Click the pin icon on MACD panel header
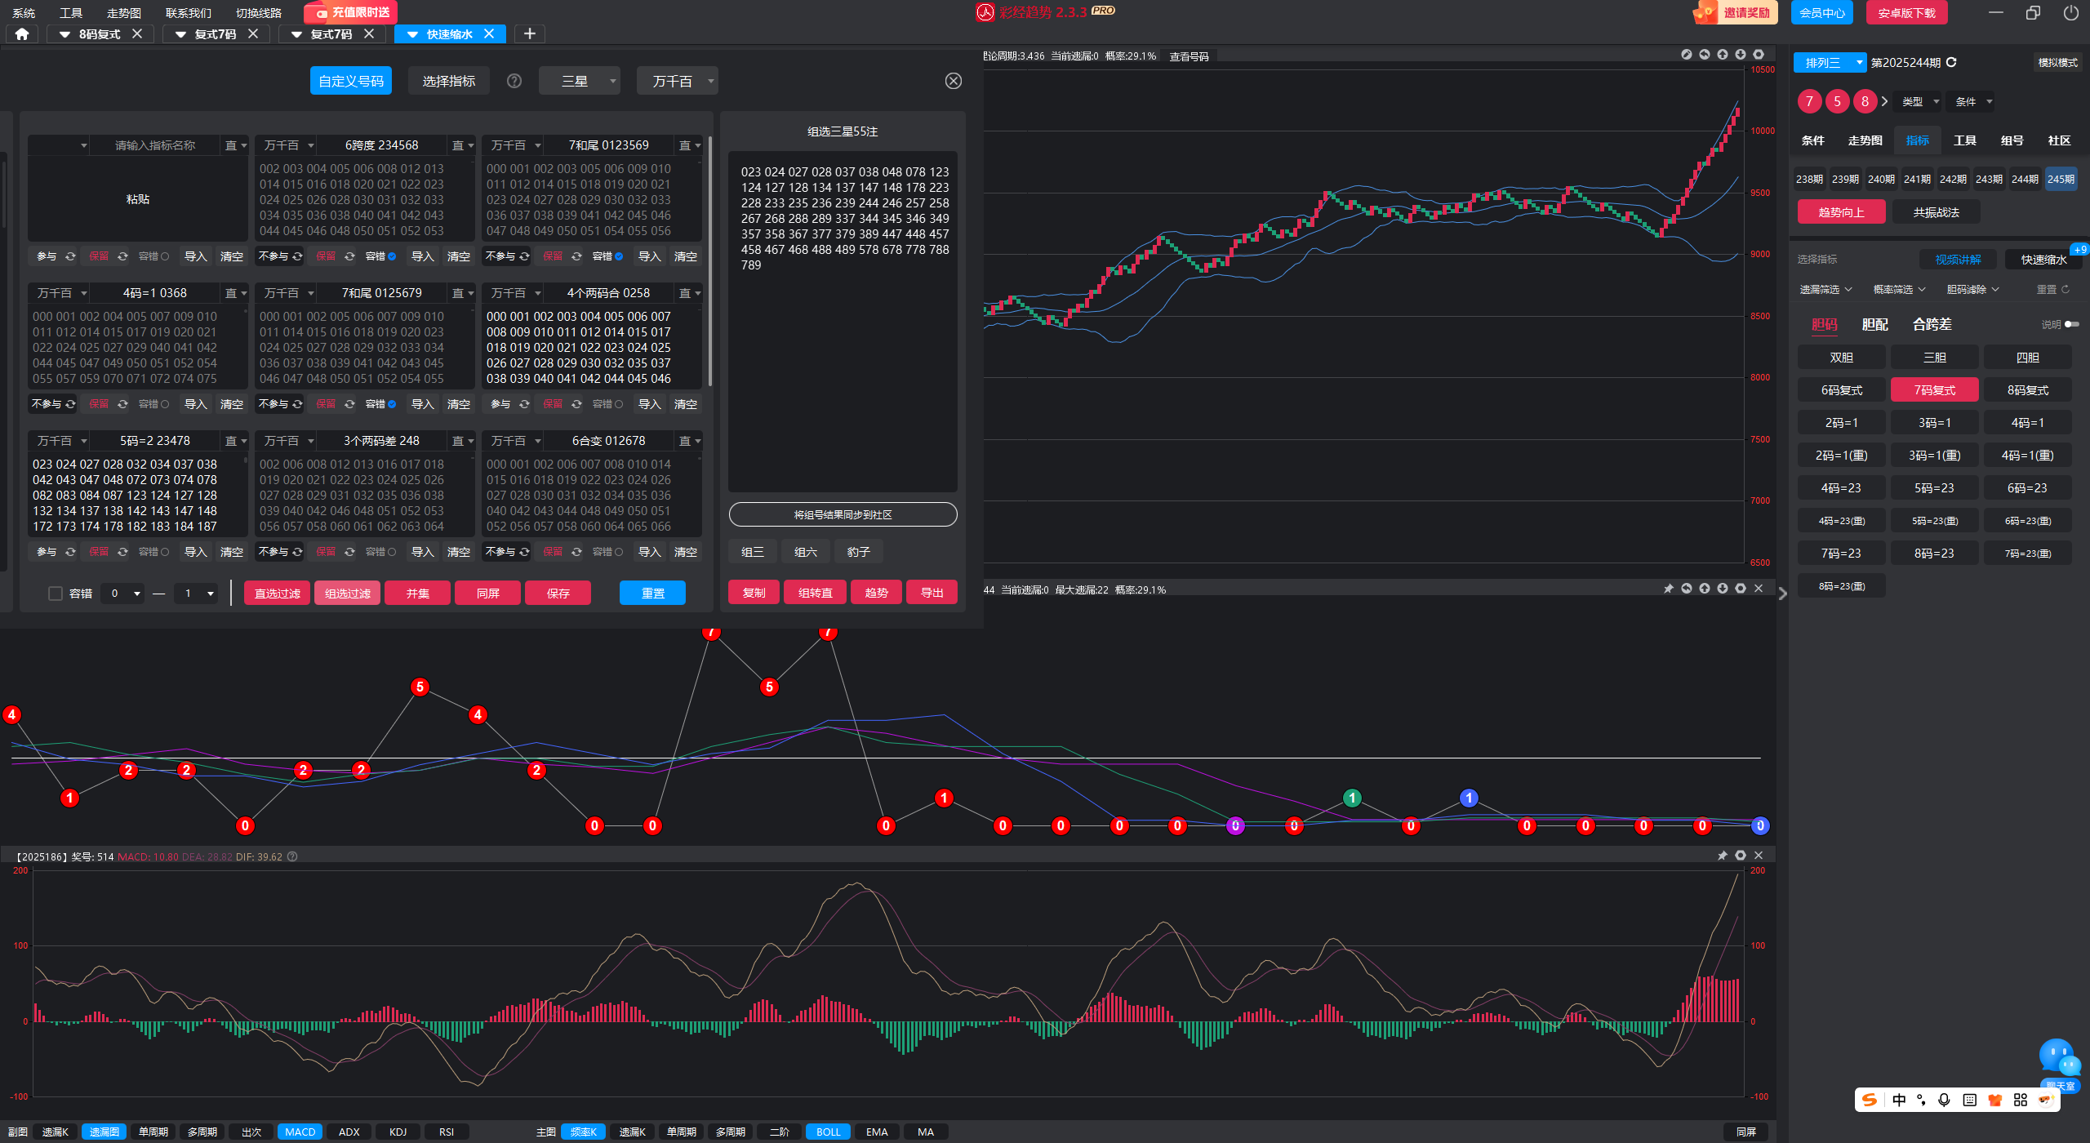The image size is (2090, 1143). 1723,856
